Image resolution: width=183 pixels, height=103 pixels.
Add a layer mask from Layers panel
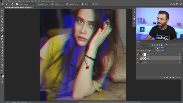[x=167, y=77]
